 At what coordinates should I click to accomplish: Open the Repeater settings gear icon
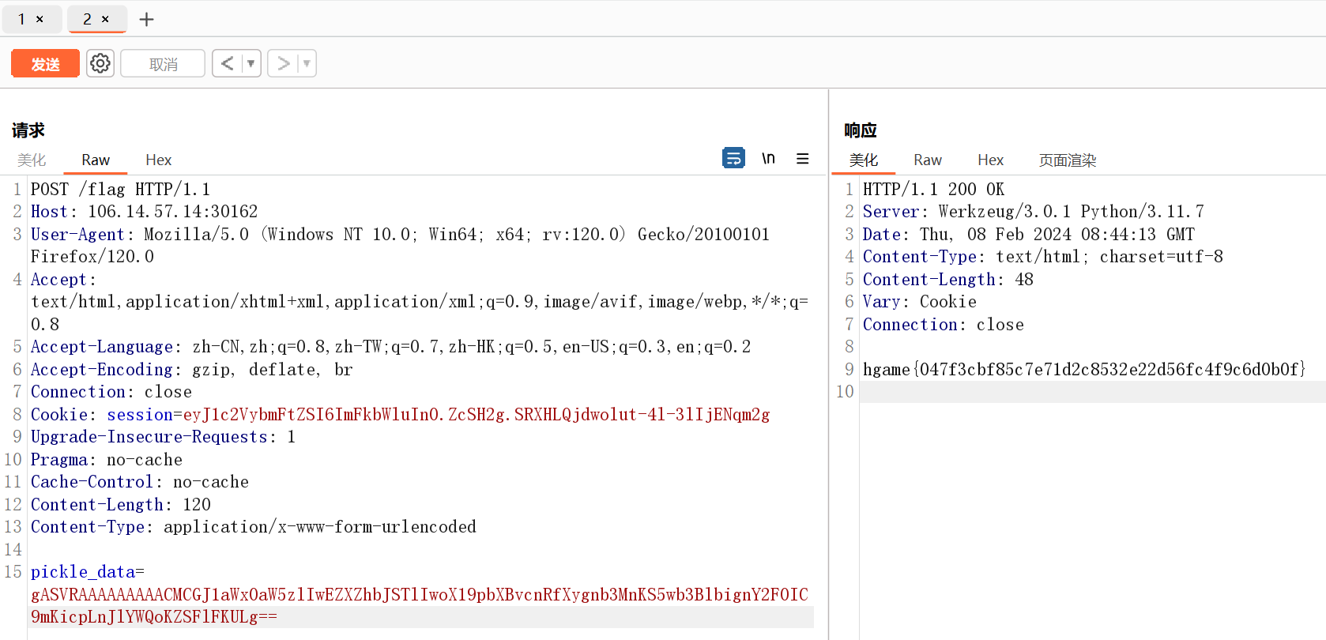(100, 63)
